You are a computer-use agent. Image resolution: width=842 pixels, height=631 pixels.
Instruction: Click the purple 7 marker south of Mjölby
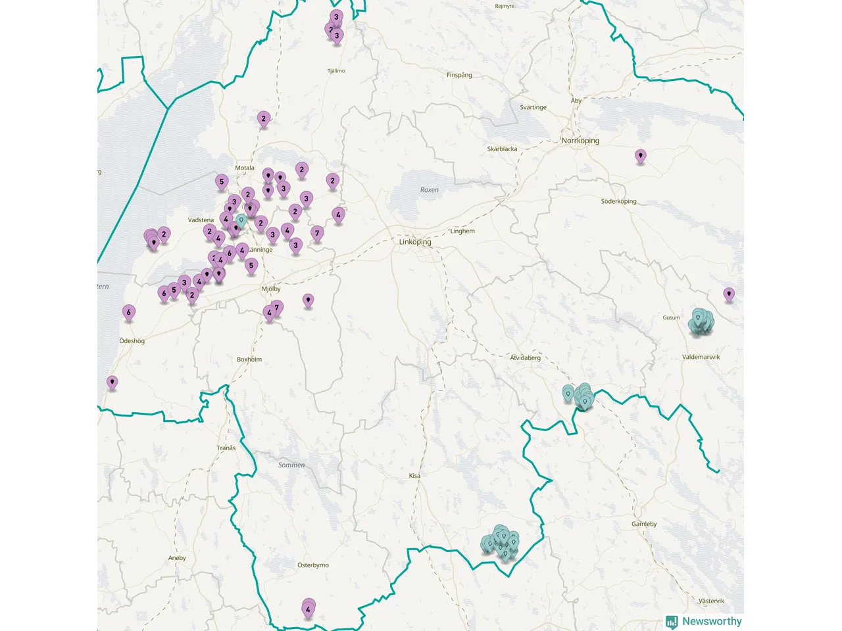point(277,308)
